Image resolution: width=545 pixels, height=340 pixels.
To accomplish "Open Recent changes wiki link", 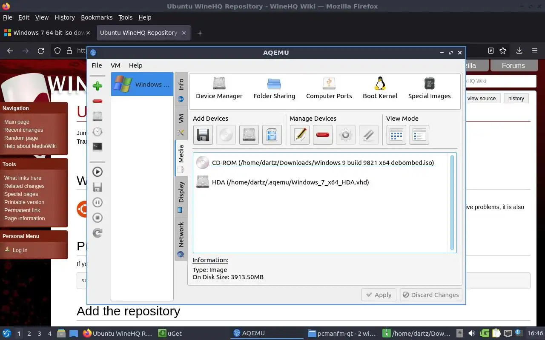I will (23, 130).
